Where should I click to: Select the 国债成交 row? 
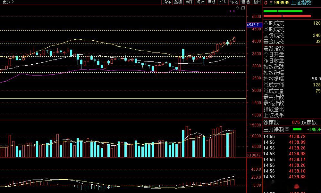pos(292,35)
